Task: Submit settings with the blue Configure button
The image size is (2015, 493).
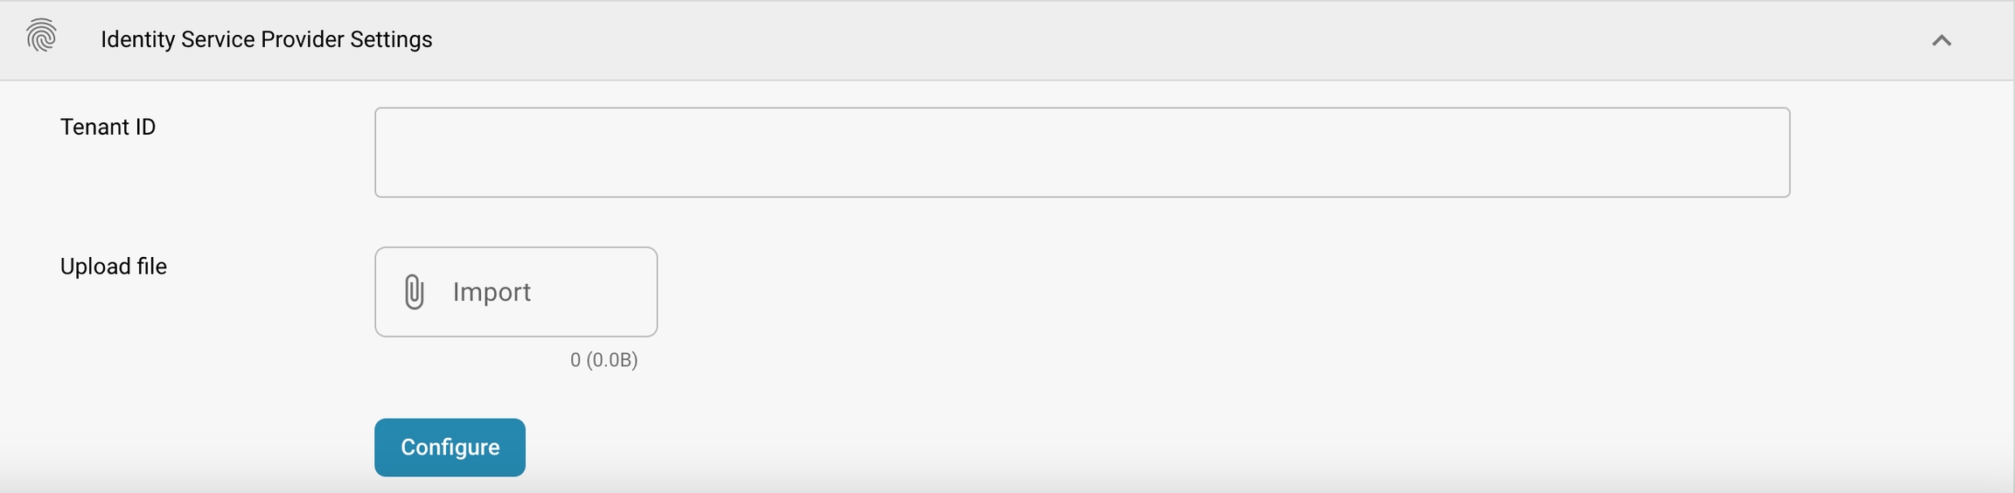Action: pos(450,448)
